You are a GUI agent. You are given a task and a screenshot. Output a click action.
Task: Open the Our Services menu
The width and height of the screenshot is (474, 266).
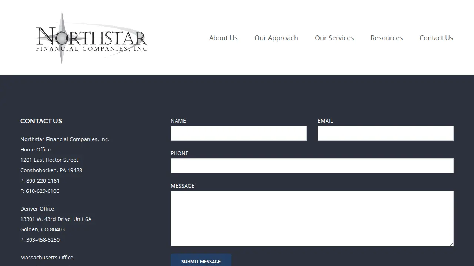pos(334,38)
